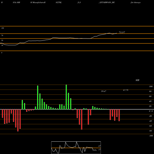Screen dimensions: 154x154
Task: Click the tallest green MR bar
Action: click(x=66, y=97)
